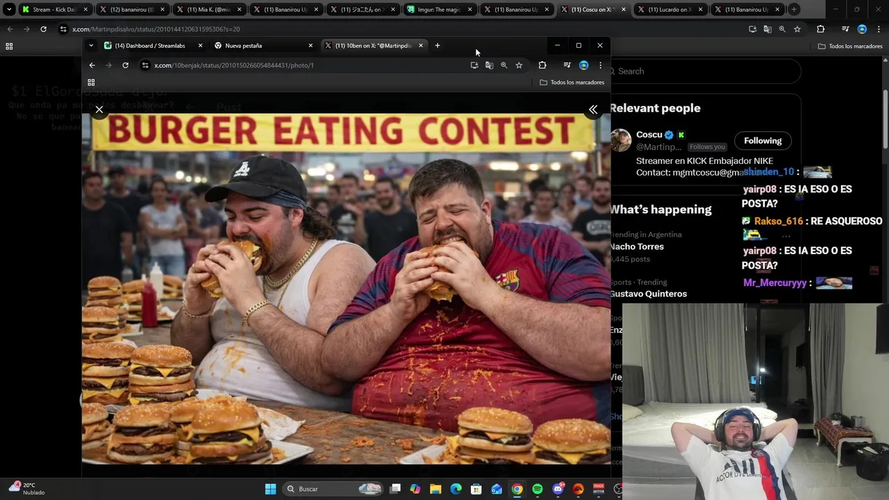The width and height of the screenshot is (889, 500).
Task: Open Extensions puzzle icon in front window
Action: tap(542, 65)
